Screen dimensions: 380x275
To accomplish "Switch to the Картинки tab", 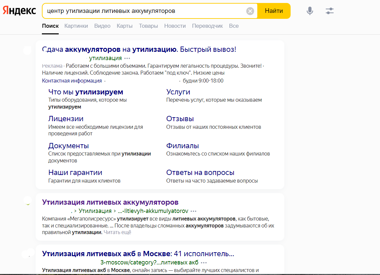I will [x=76, y=26].
